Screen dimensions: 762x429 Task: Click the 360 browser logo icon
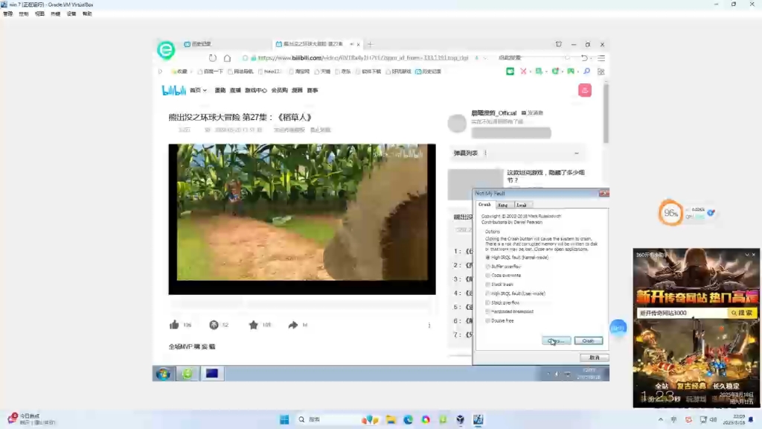[x=166, y=50]
